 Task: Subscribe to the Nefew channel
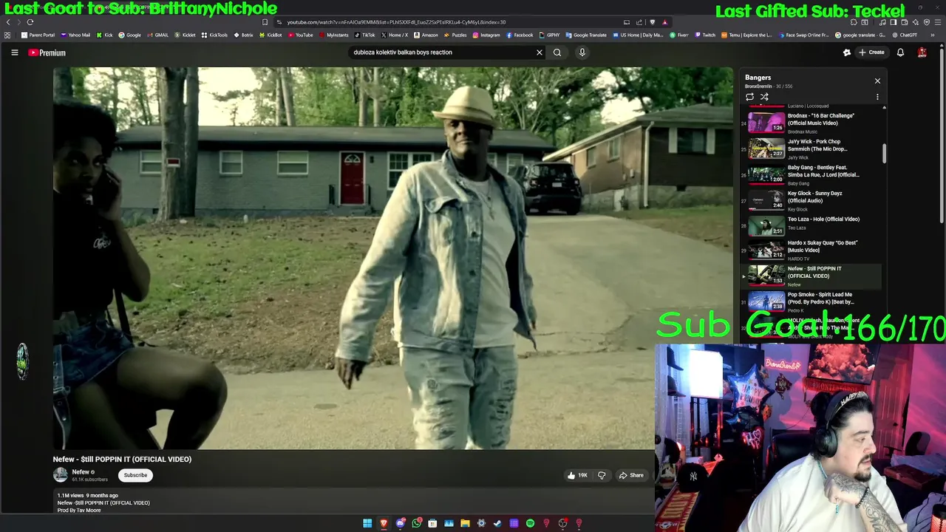[x=135, y=475]
